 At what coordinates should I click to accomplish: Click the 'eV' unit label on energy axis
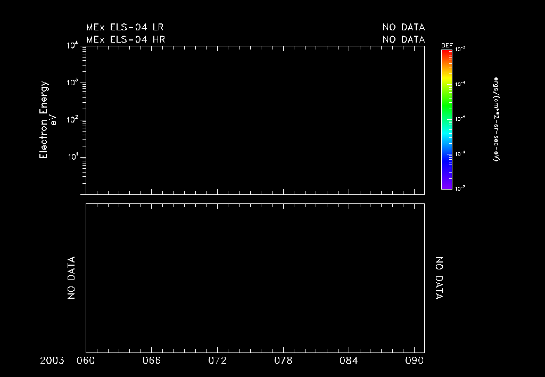[53, 120]
